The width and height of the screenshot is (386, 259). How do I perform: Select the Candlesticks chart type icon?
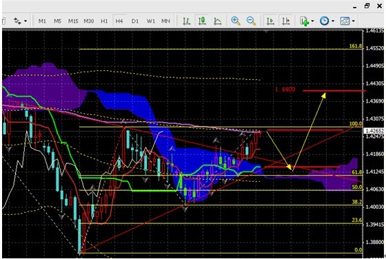[202, 21]
